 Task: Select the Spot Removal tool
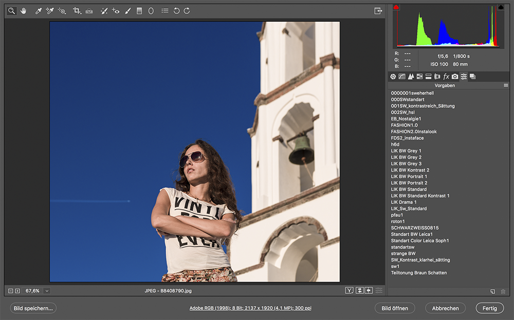point(104,11)
